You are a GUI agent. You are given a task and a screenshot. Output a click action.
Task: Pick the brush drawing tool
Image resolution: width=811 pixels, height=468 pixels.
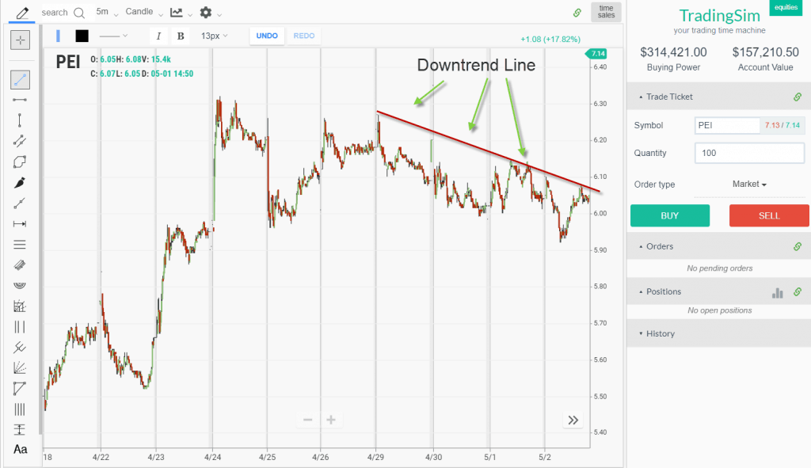click(20, 182)
